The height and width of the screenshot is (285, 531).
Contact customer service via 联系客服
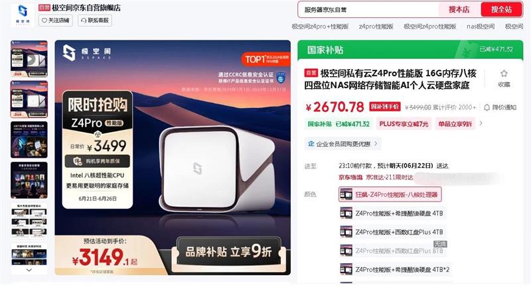(95, 21)
